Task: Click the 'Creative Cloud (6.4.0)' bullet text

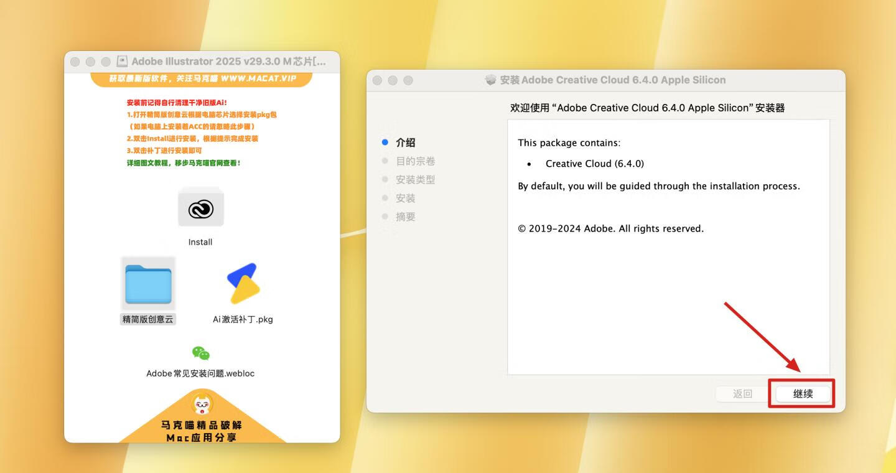Action: coord(594,164)
